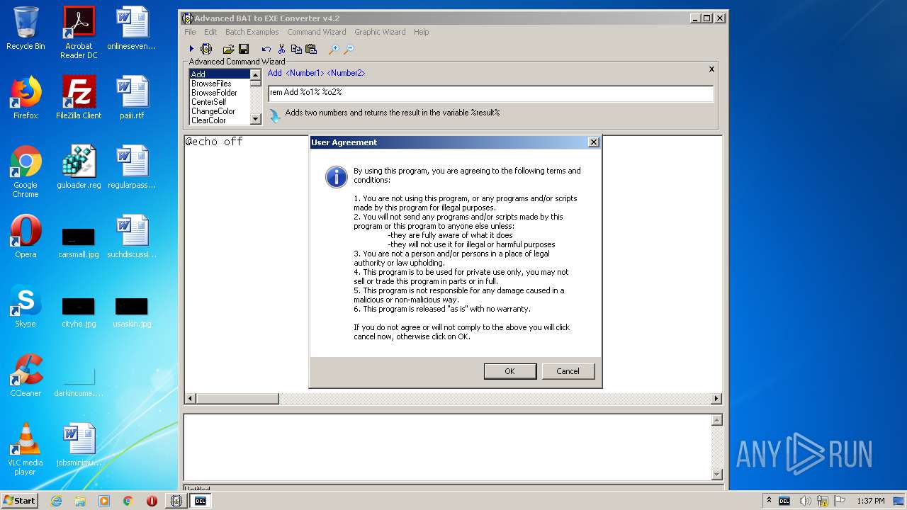Select the Skype desktop icon
This screenshot has width=907, height=510.
click(26, 306)
